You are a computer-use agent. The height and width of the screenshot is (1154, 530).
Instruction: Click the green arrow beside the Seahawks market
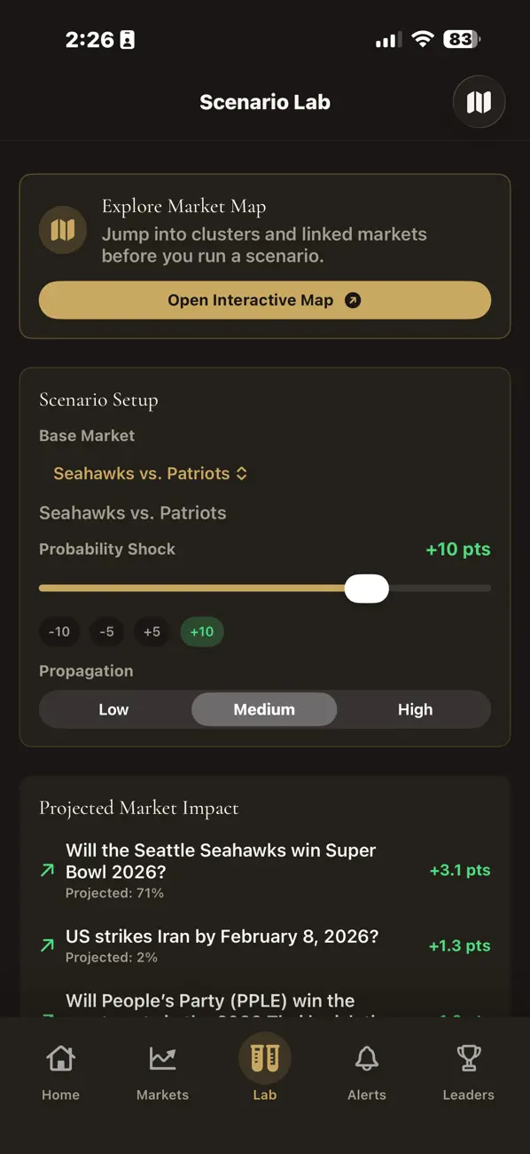tap(46, 870)
